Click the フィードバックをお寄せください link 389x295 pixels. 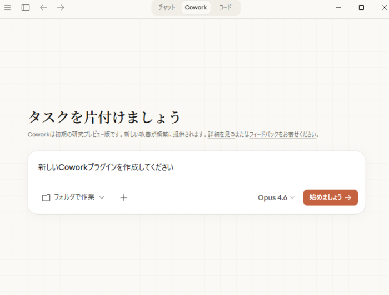[x=282, y=135]
